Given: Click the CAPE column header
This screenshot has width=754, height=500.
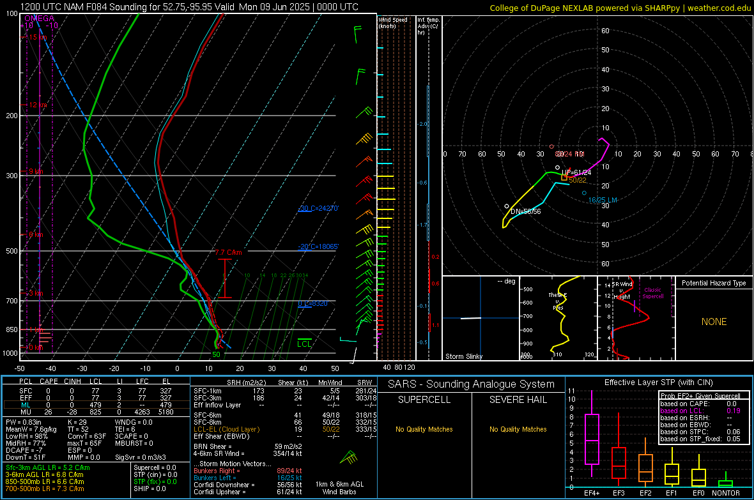Looking at the screenshot, I should pyautogui.click(x=49, y=381).
